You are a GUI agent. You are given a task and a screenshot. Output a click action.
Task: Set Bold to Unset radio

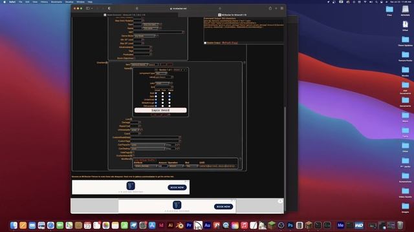pyautogui.click(x=156, y=93)
